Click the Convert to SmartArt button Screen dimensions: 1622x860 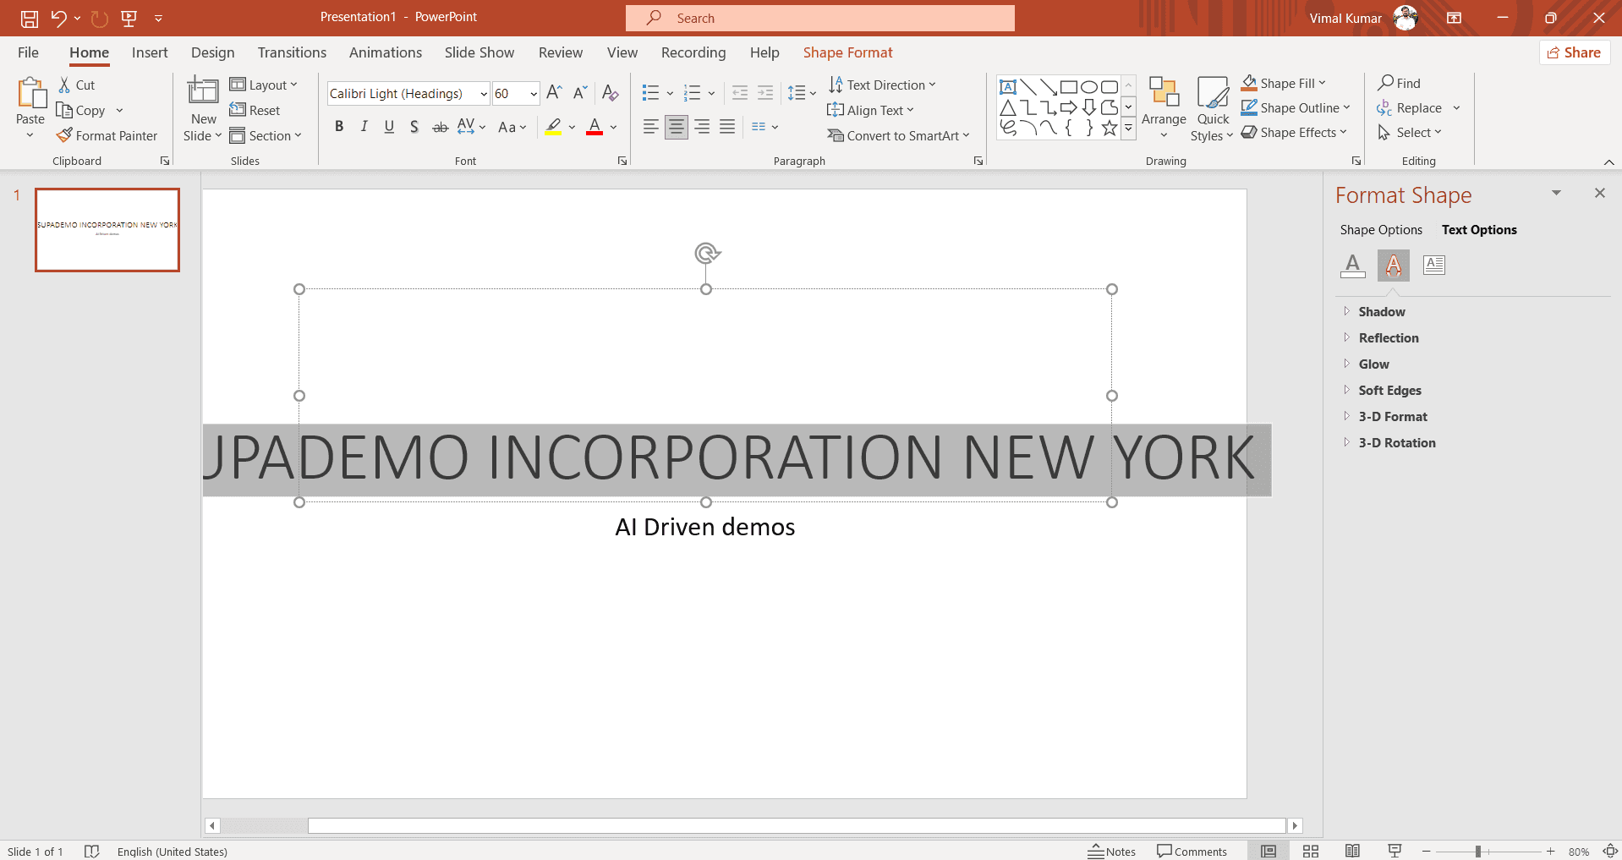[899, 135]
